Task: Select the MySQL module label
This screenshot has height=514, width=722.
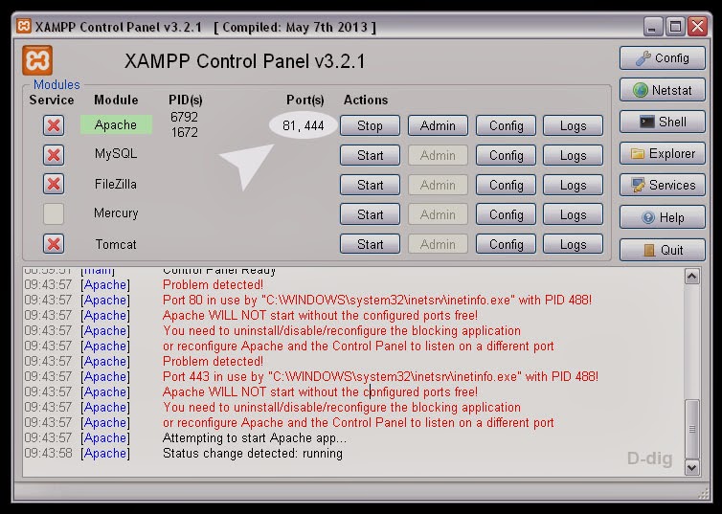Action: (116, 153)
